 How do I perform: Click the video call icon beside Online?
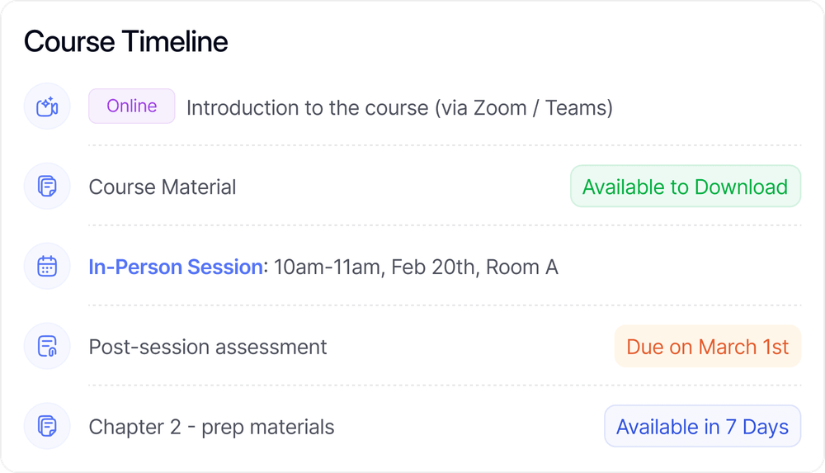[47, 106]
